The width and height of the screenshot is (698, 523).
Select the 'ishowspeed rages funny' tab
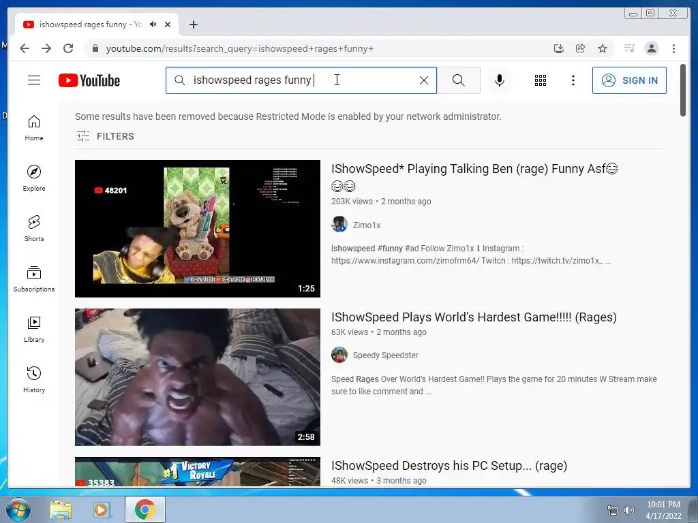point(97,25)
